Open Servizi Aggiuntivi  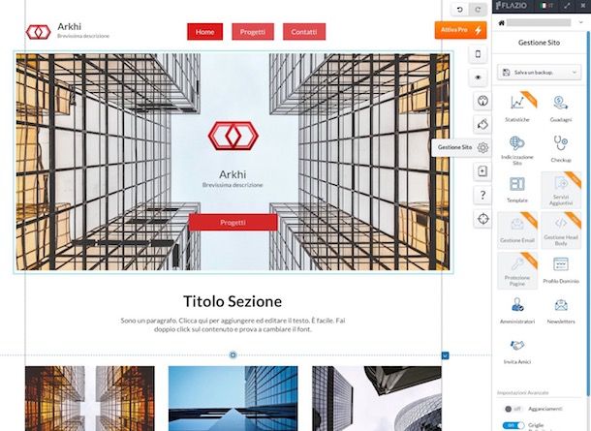[x=561, y=190]
